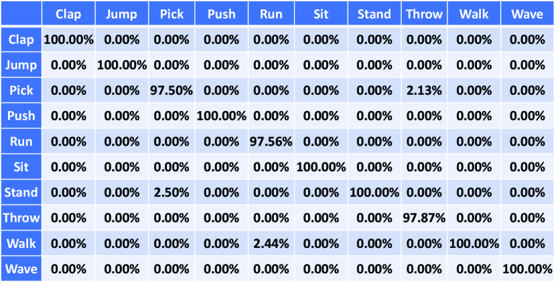Select the 100.00% cell in Wave row
Screen dimensions: 556x286
(x=527, y=269)
